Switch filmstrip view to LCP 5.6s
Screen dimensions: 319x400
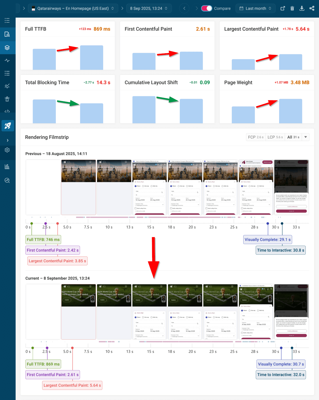pos(275,137)
